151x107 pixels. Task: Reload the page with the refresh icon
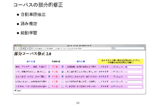point(28,49)
